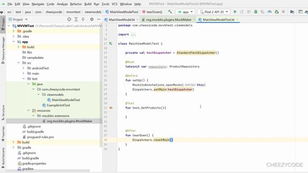Open the File menu
Image resolution: width=308 pixels, height=173 pixels.
(x=10, y=4)
